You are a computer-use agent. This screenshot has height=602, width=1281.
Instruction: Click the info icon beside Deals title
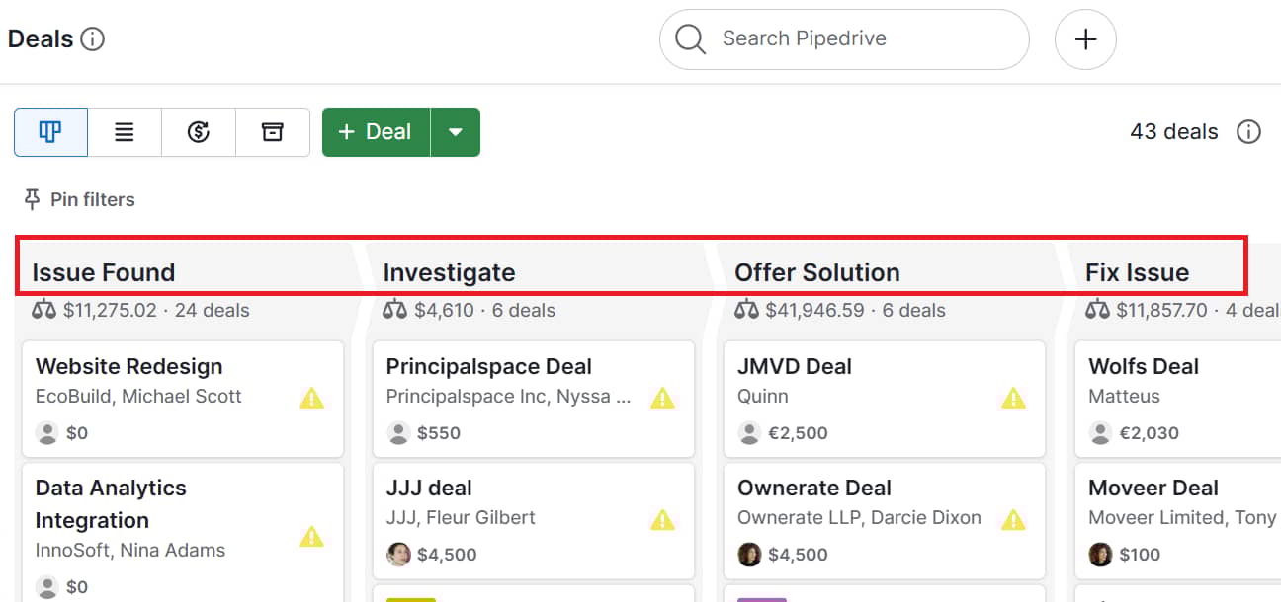pos(92,39)
